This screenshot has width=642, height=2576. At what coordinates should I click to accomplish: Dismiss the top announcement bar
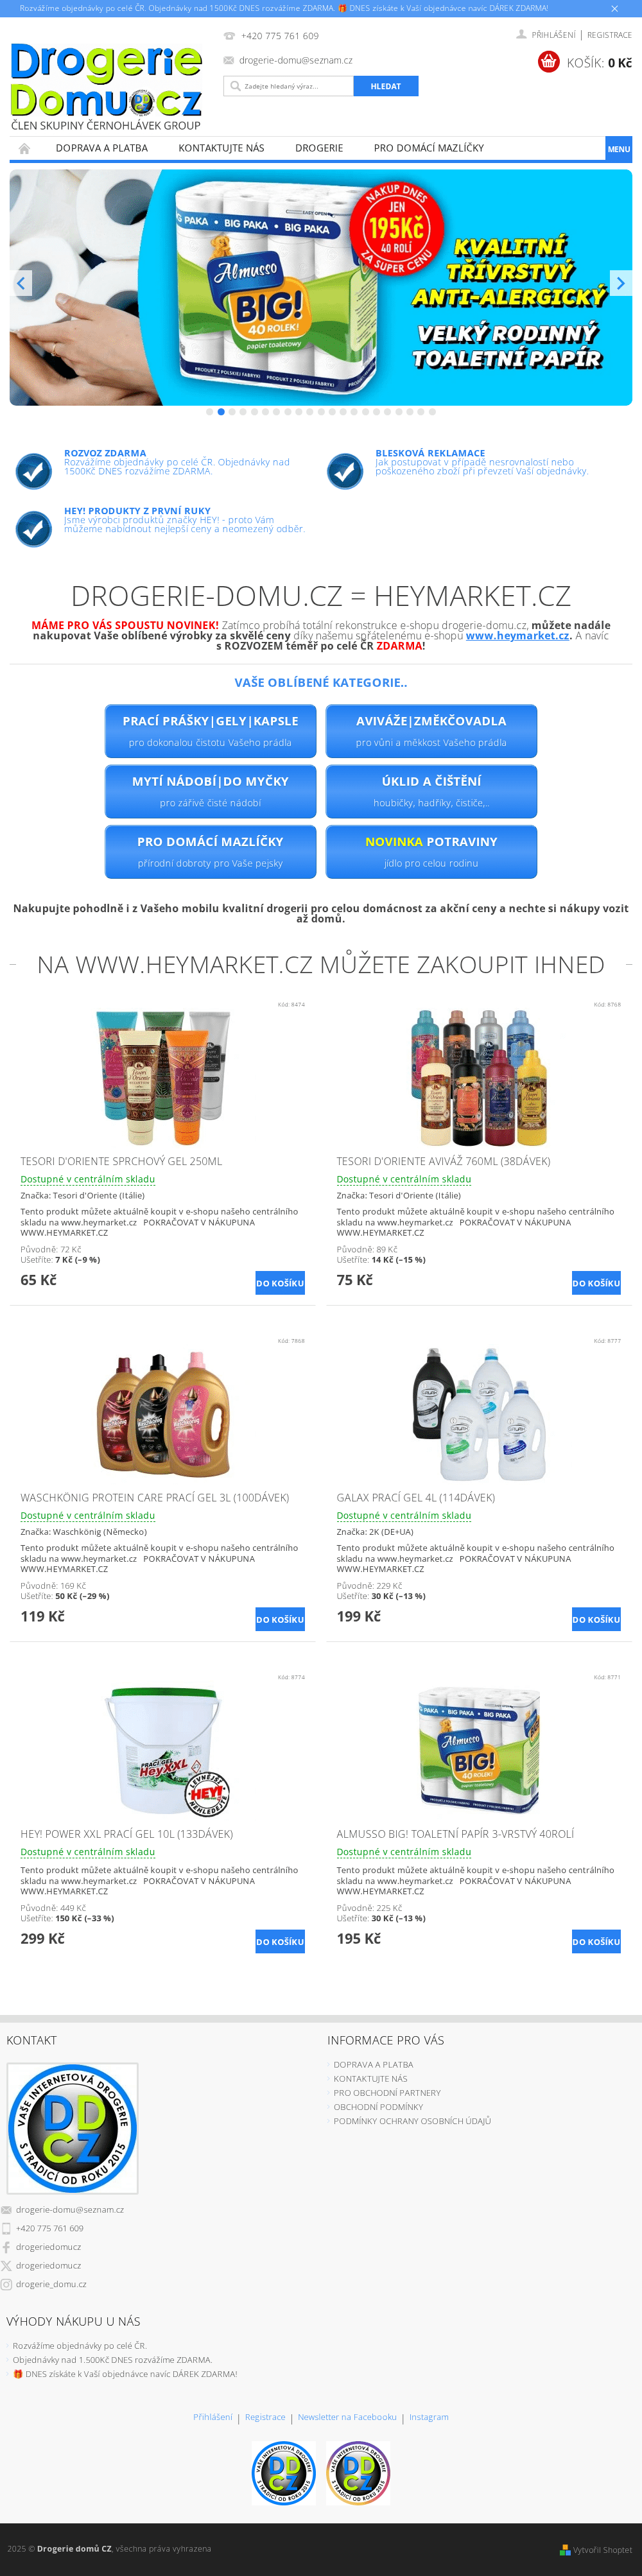click(615, 8)
